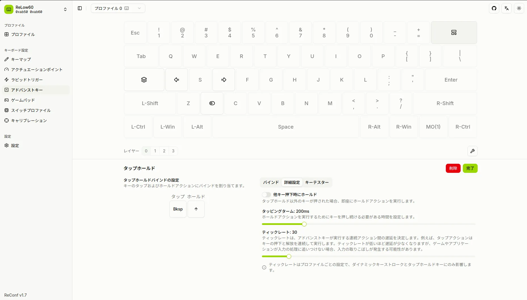Select the Tab key

coord(141,56)
